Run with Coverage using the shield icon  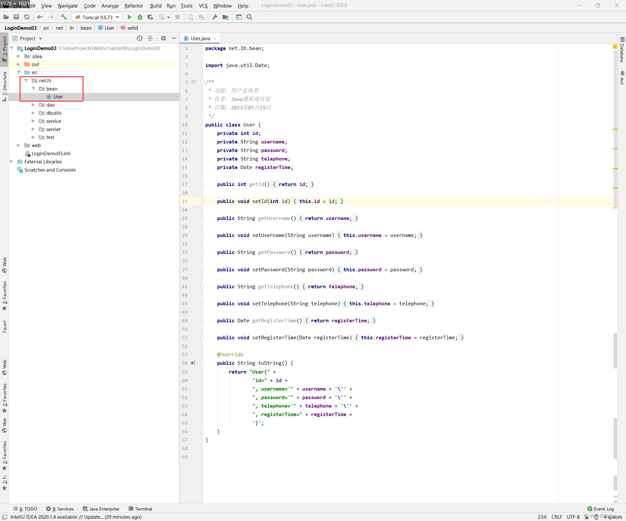point(150,17)
